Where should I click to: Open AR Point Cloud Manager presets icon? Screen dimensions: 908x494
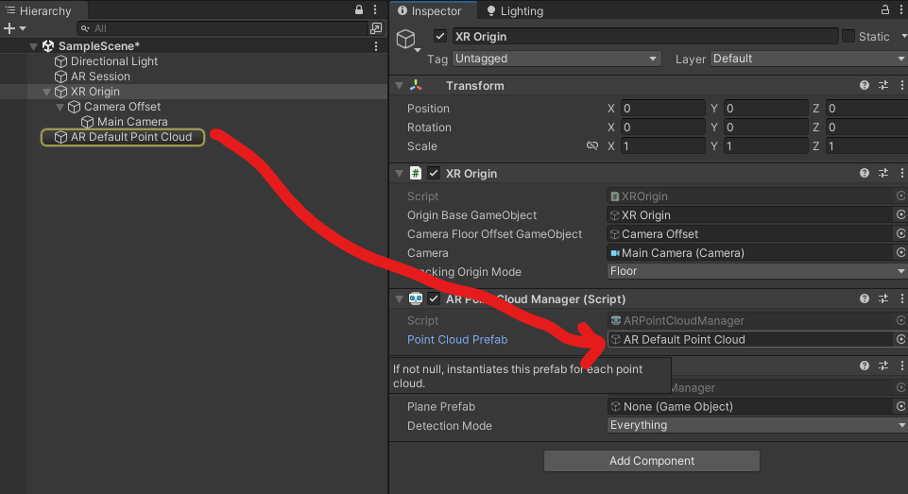pos(883,298)
